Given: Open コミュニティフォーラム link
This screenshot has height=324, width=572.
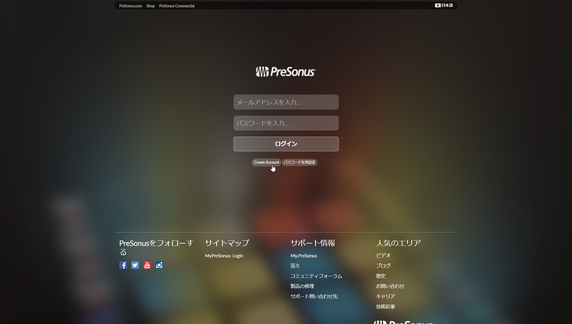Looking at the screenshot, I should click(316, 276).
